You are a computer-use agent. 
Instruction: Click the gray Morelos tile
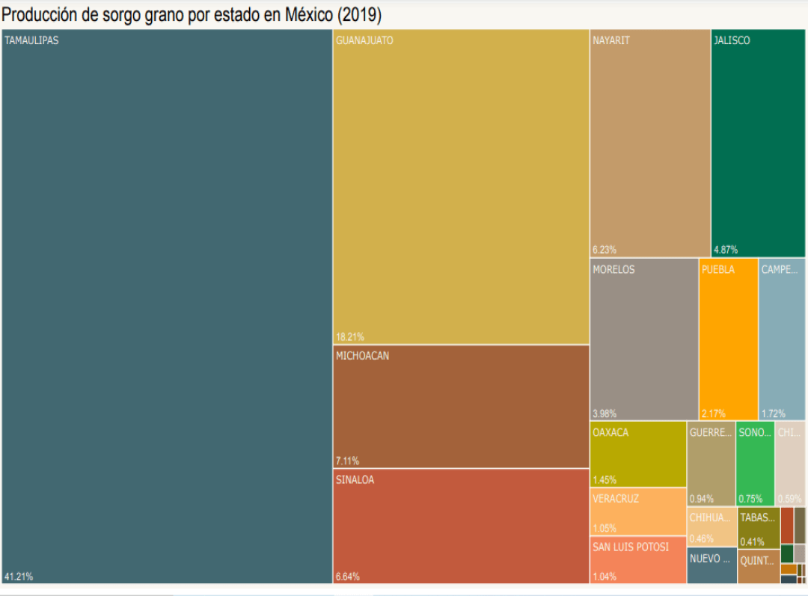tap(644, 340)
